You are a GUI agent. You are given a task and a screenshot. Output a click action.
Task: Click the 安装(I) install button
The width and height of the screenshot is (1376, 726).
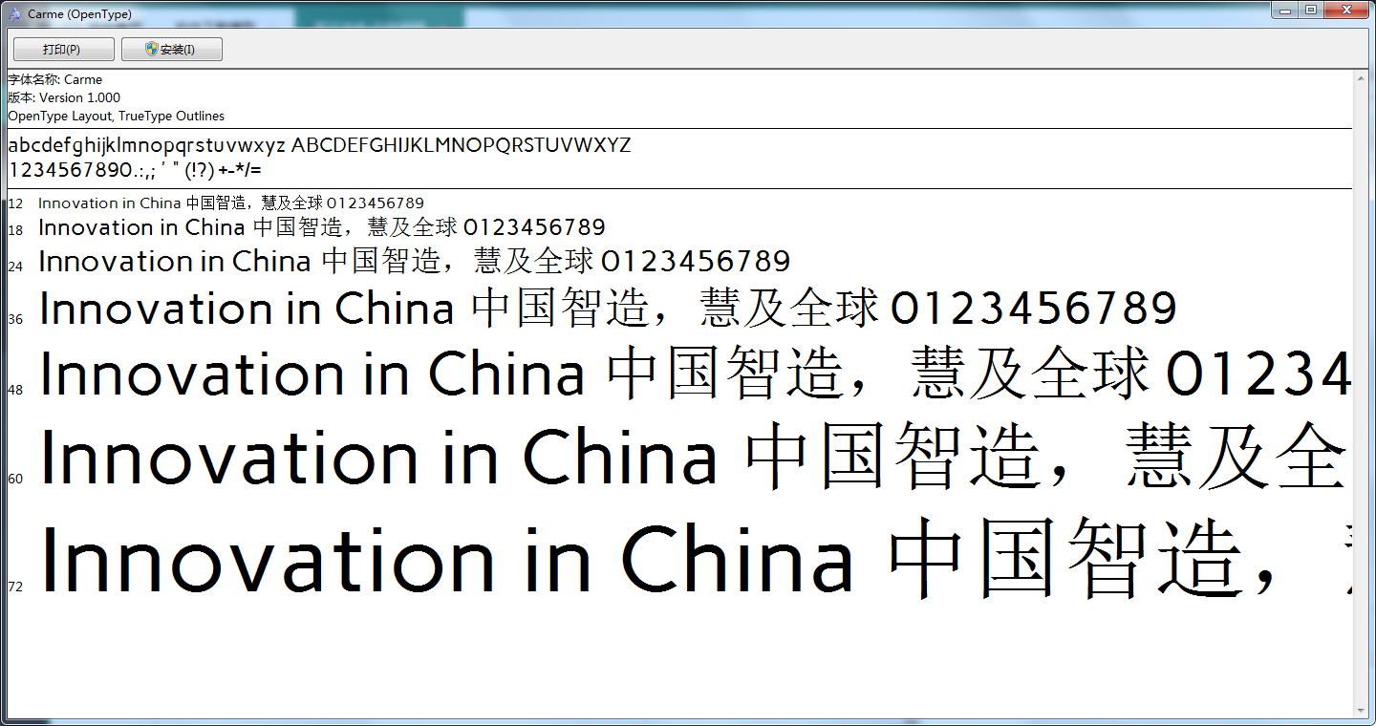172,50
